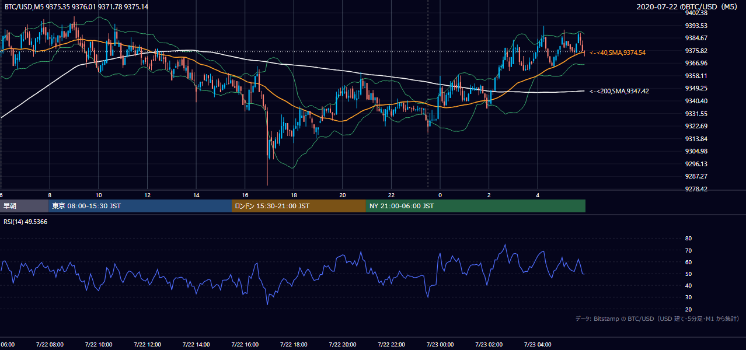This screenshot has width=746, height=350.
Task: Click price axis value 9313.84
Action: pos(696,139)
